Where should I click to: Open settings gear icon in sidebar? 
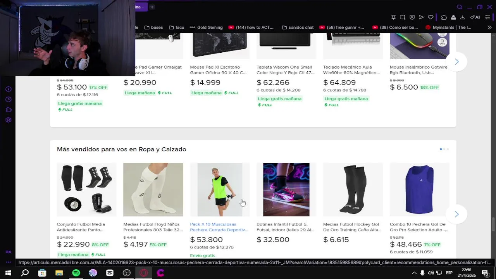8,120
